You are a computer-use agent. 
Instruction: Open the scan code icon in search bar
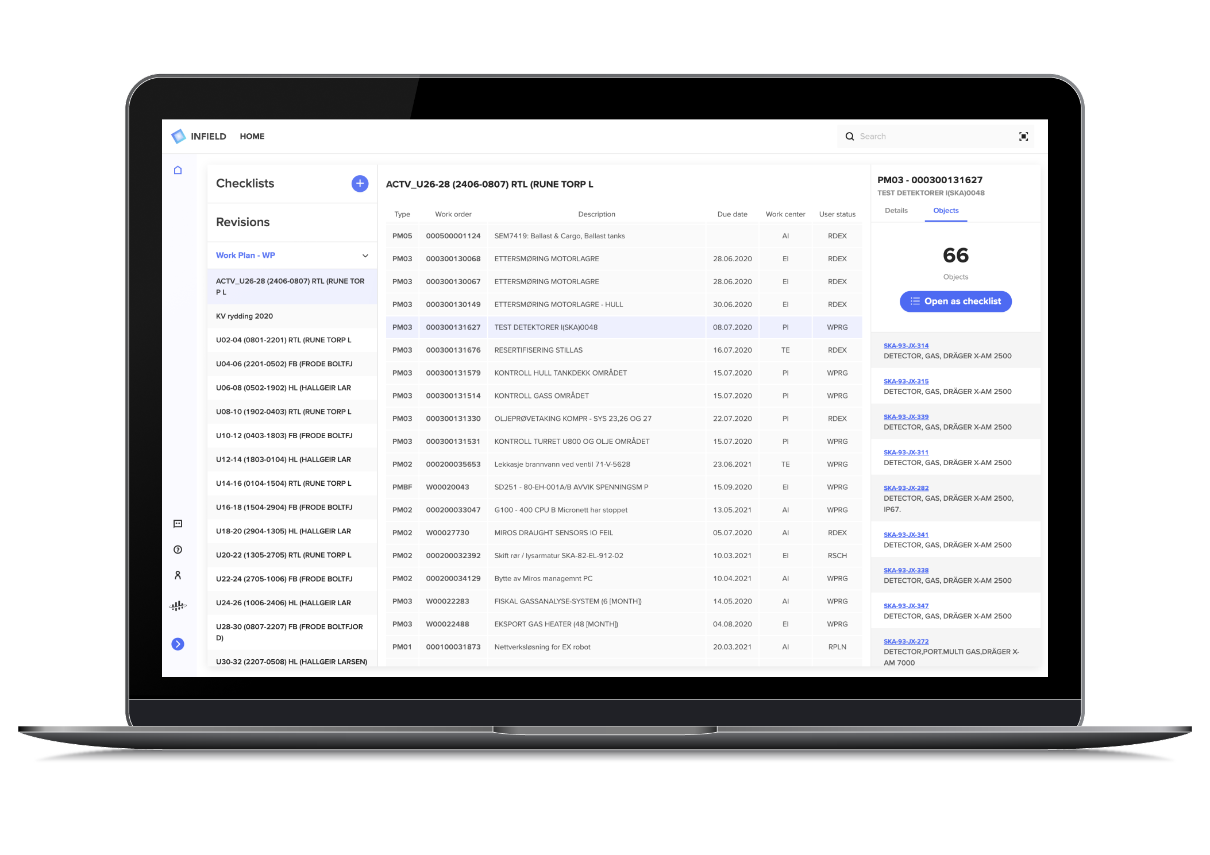pyautogui.click(x=1023, y=137)
